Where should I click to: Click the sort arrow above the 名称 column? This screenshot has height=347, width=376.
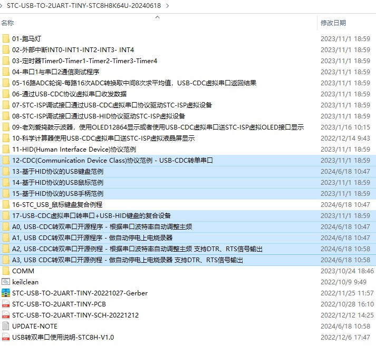[x=158, y=17]
